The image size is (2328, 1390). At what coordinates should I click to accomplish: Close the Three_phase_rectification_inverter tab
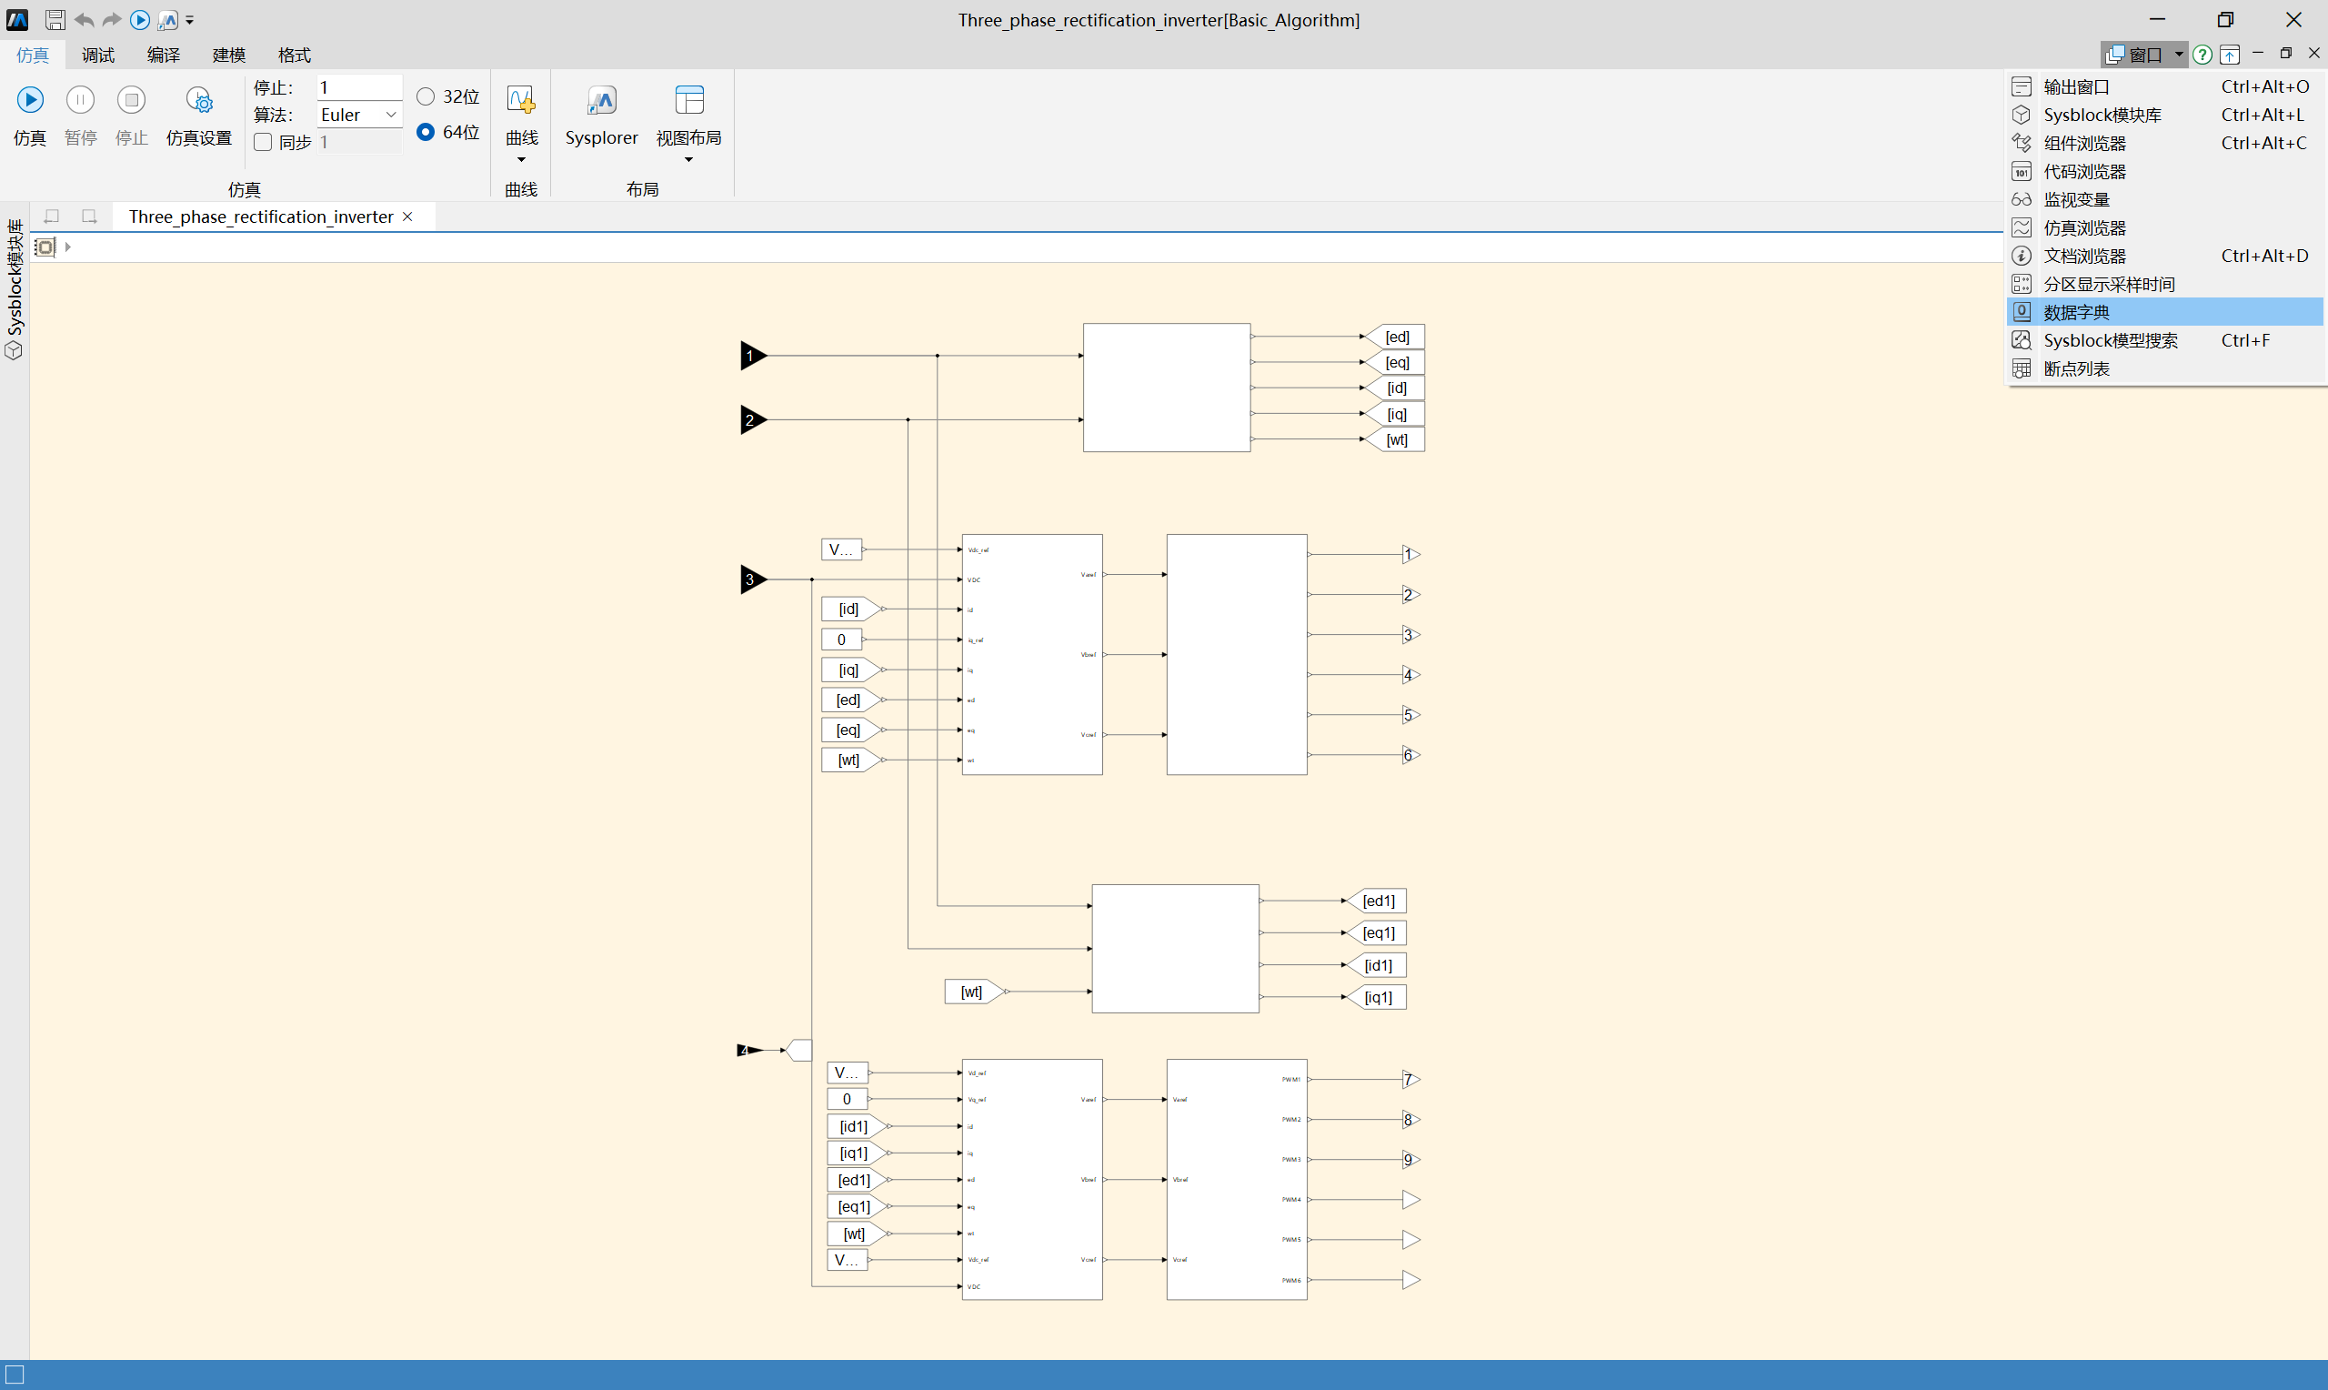click(x=407, y=217)
